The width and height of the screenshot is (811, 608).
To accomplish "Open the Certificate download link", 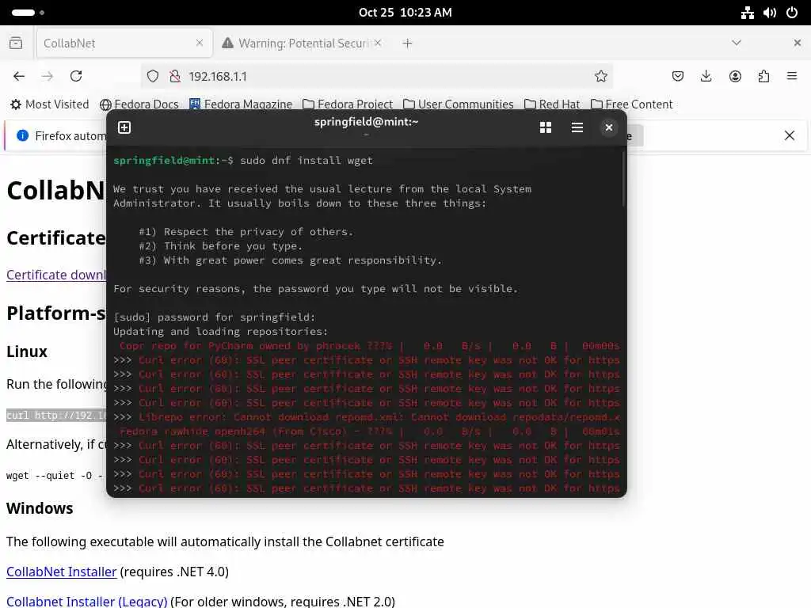I will 56,275.
